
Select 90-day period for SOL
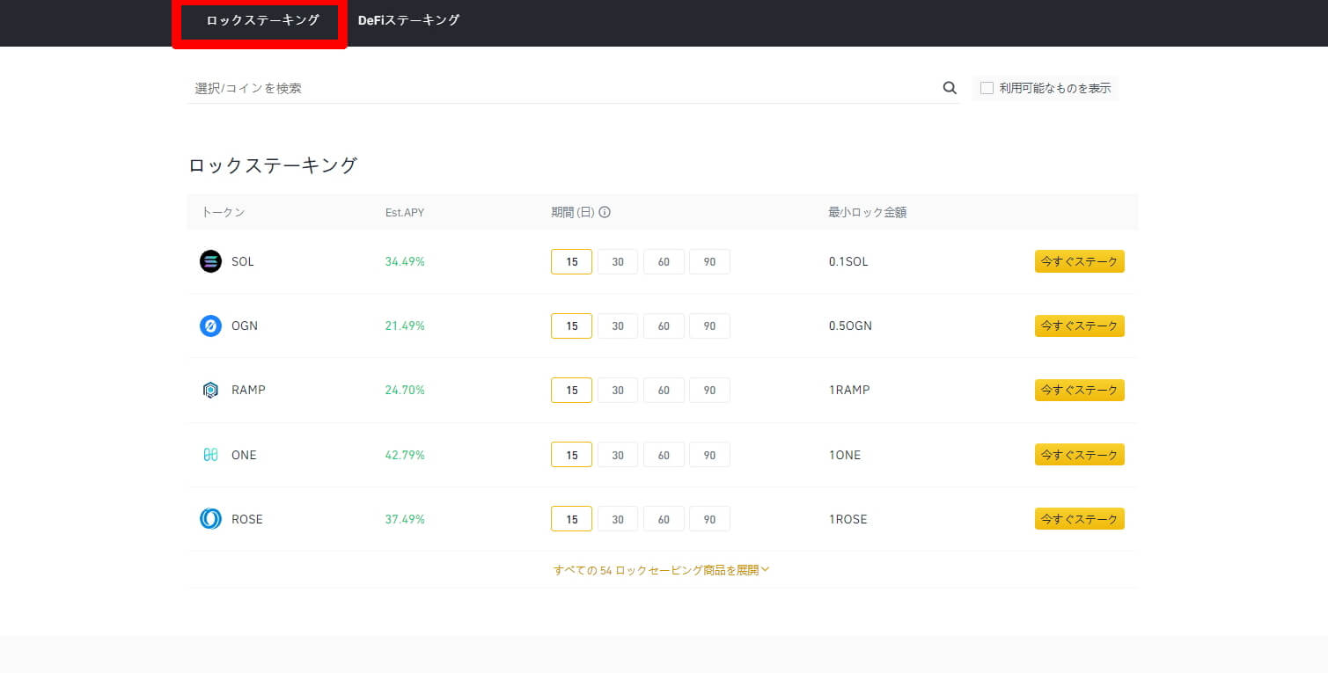point(709,262)
